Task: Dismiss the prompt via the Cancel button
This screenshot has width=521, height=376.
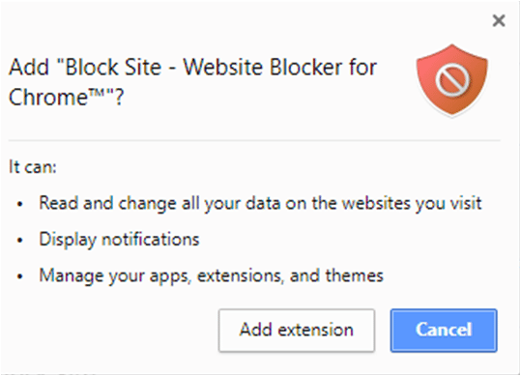Action: tap(444, 331)
